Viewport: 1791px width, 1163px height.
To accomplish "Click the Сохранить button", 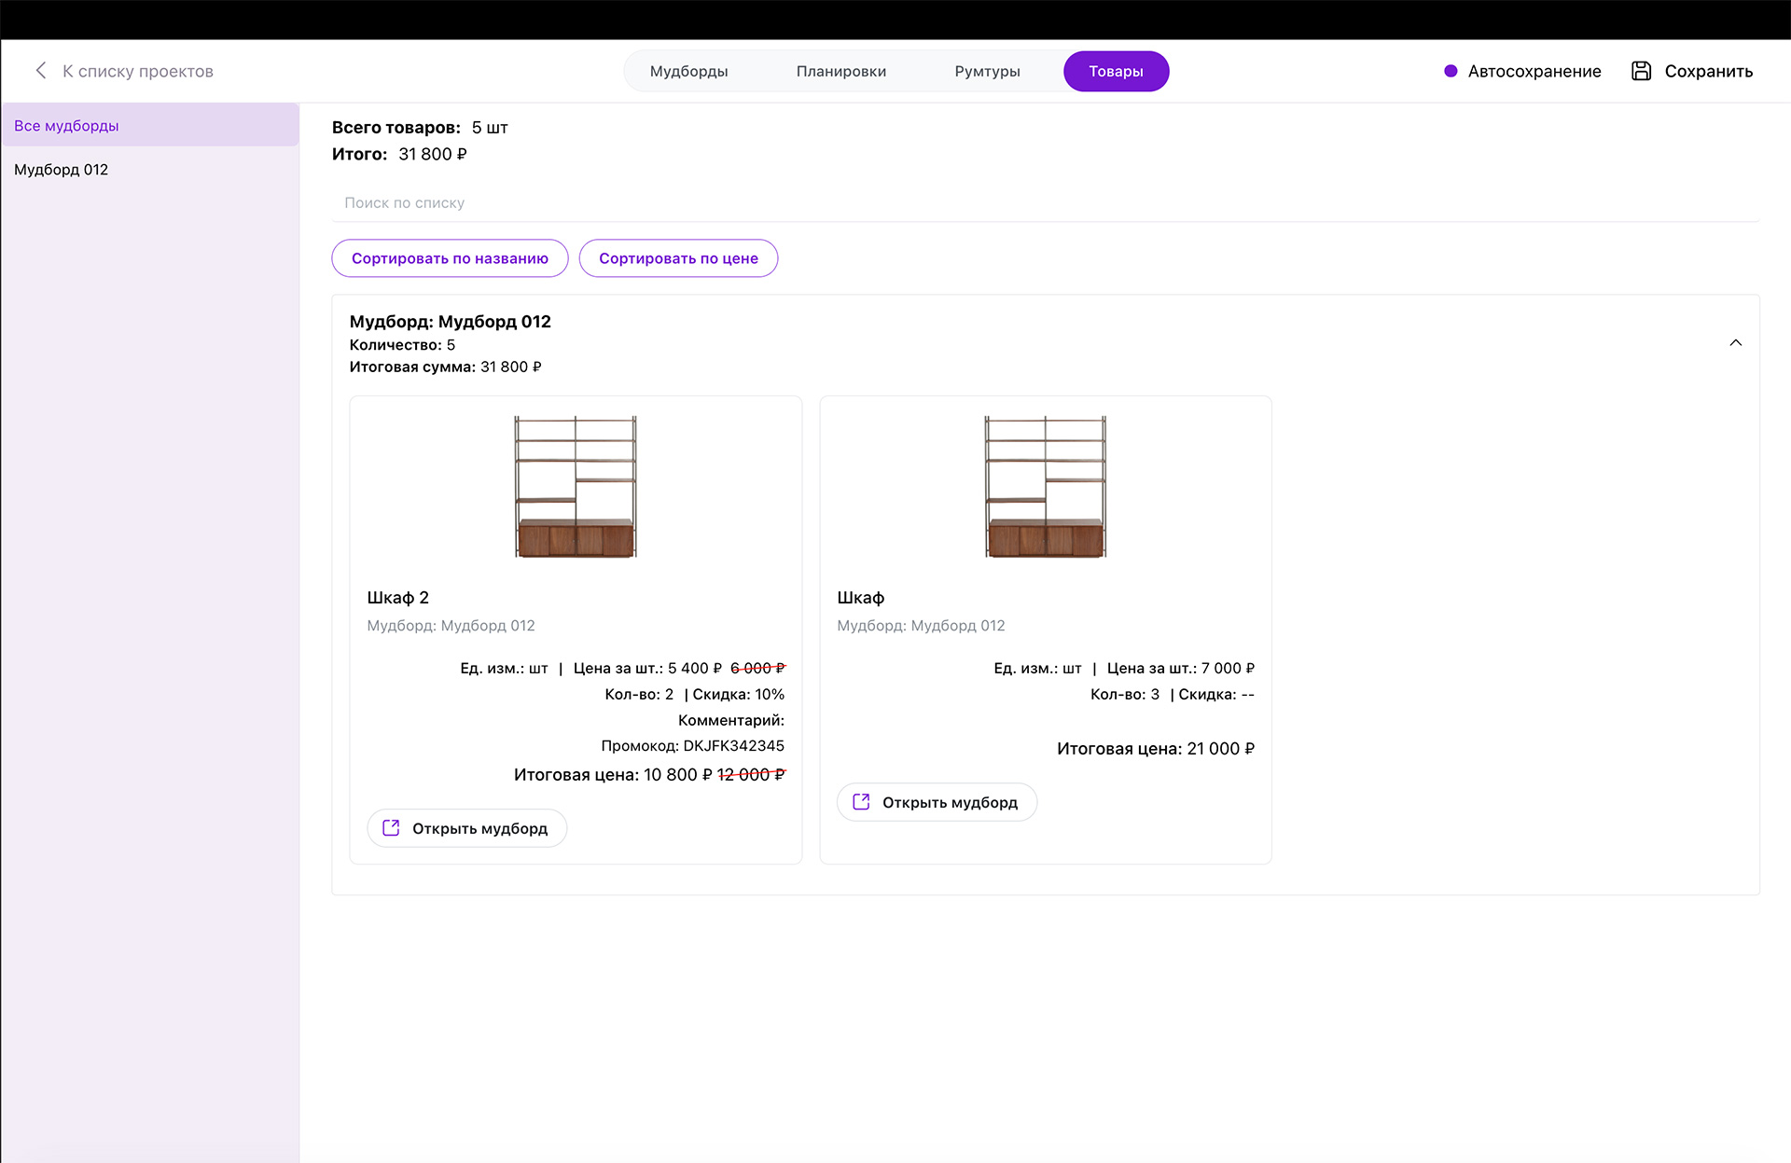I will point(1691,71).
